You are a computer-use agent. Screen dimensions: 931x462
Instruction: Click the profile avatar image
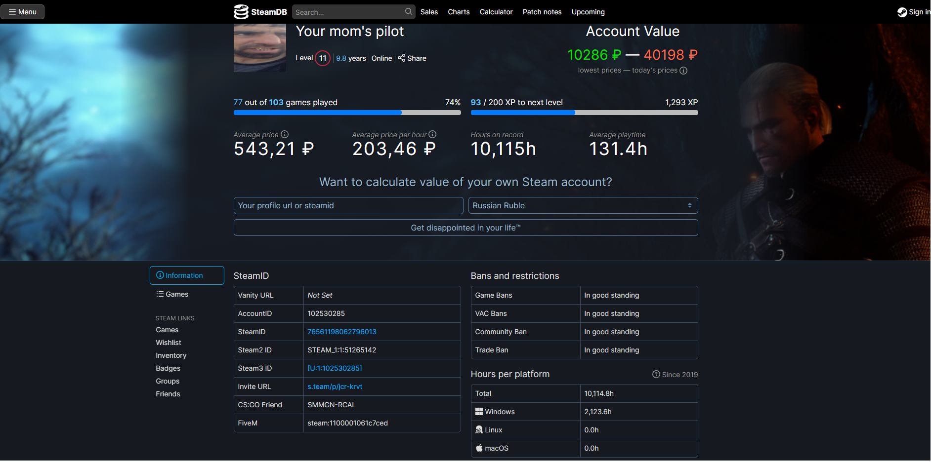pyautogui.click(x=260, y=47)
